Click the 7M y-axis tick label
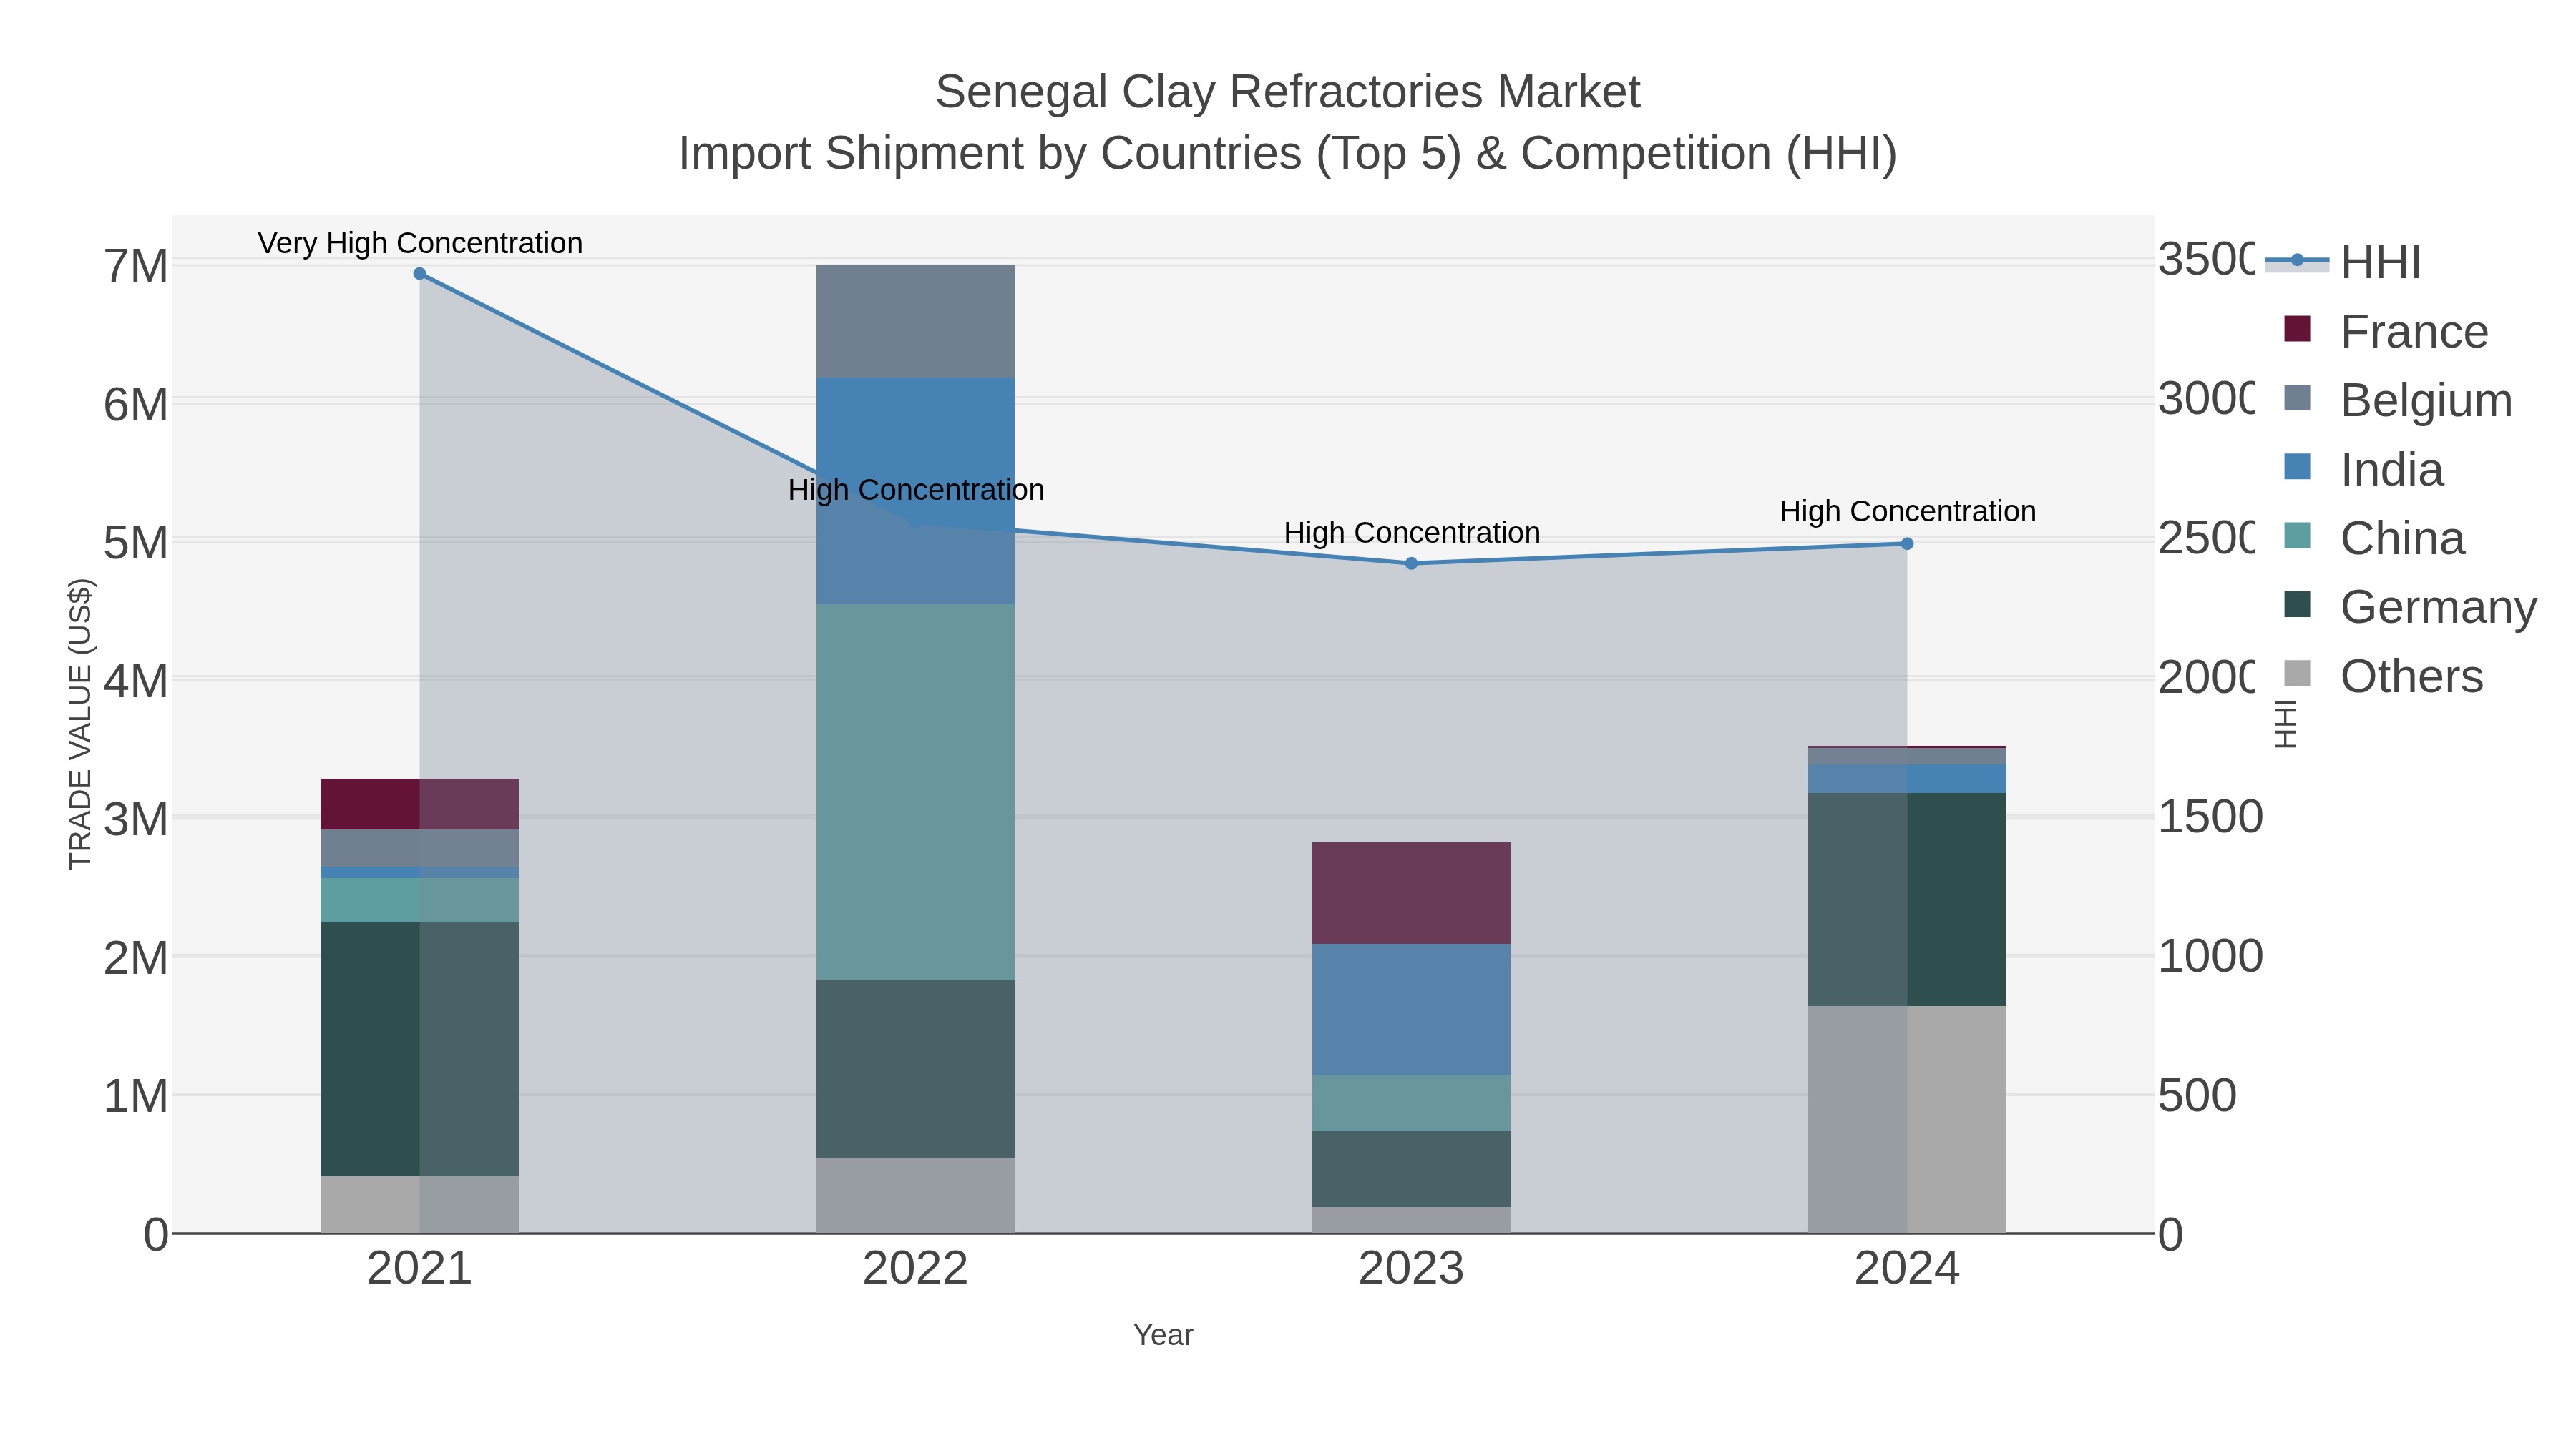Image resolution: width=2576 pixels, height=1448 pixels. coord(136,266)
